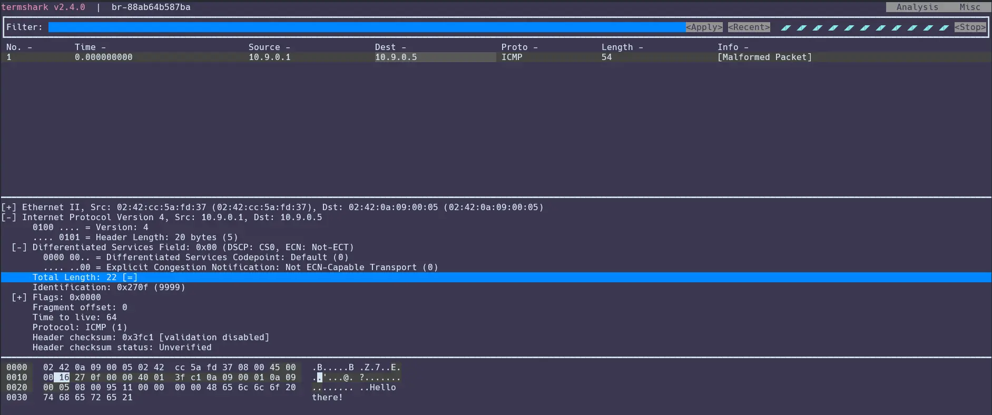Viewport: 992px width, 415px height.
Task: Select the Version: 4 row
Action: pyautogui.click(x=90, y=228)
